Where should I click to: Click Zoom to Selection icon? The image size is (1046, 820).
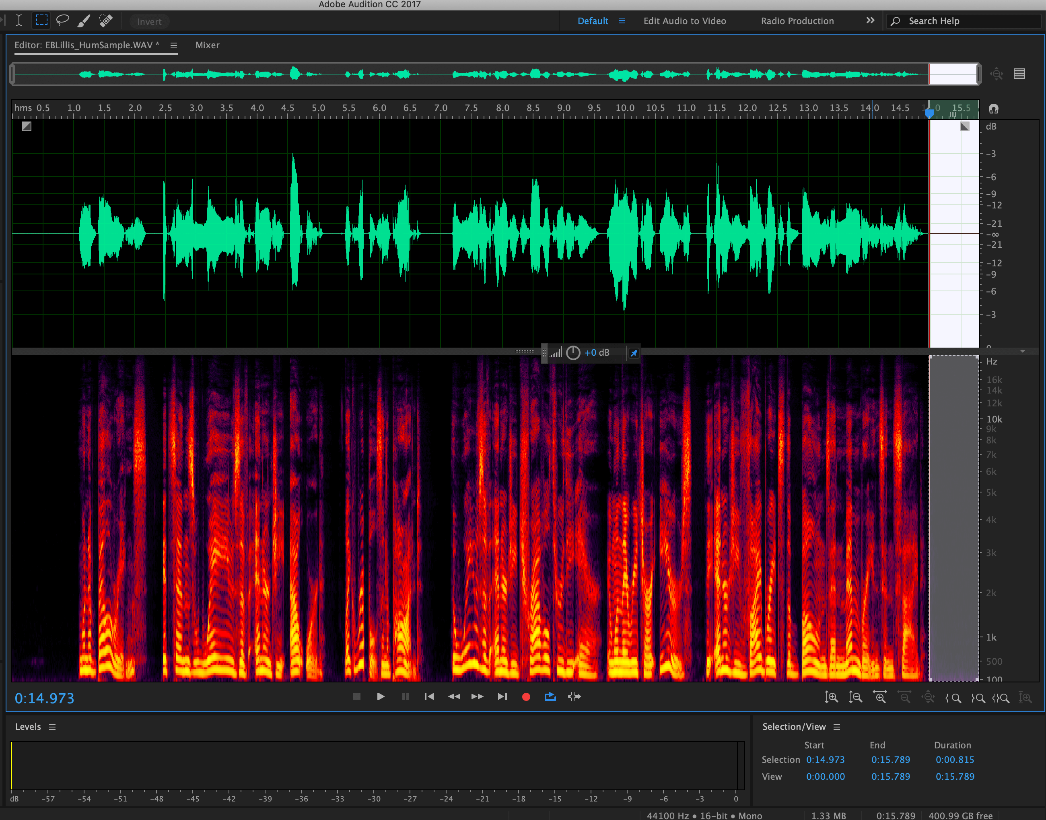pyautogui.click(x=1001, y=697)
